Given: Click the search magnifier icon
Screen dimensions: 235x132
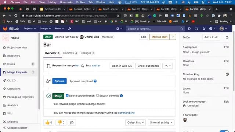Looking at the screenshot, I should click(x=182, y=29).
